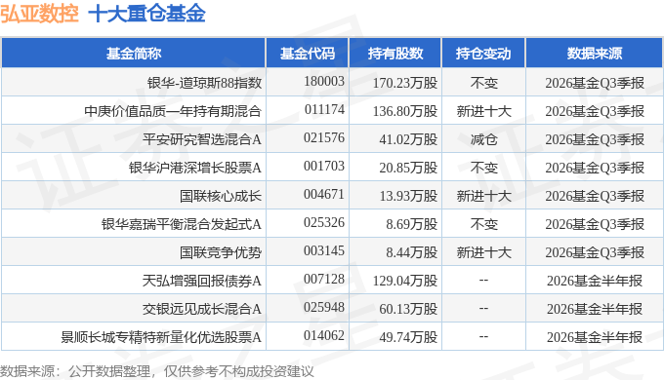Click 新进十大 in the 国联核心成长 row
This screenshot has width=664, height=380.
(483, 196)
